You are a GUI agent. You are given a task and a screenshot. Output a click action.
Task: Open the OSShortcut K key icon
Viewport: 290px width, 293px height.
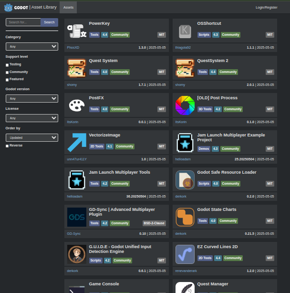tap(185, 31)
